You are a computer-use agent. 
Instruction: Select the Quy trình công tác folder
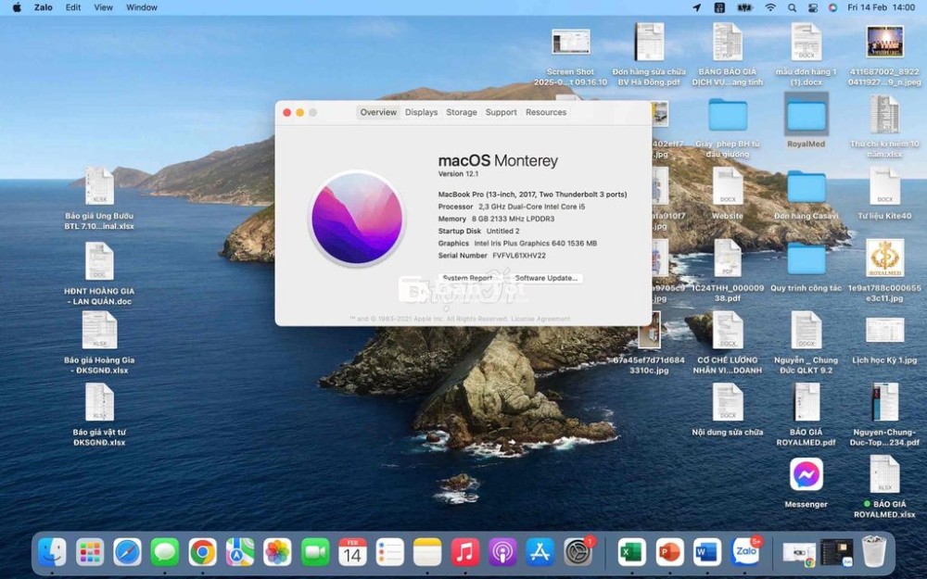point(806,266)
